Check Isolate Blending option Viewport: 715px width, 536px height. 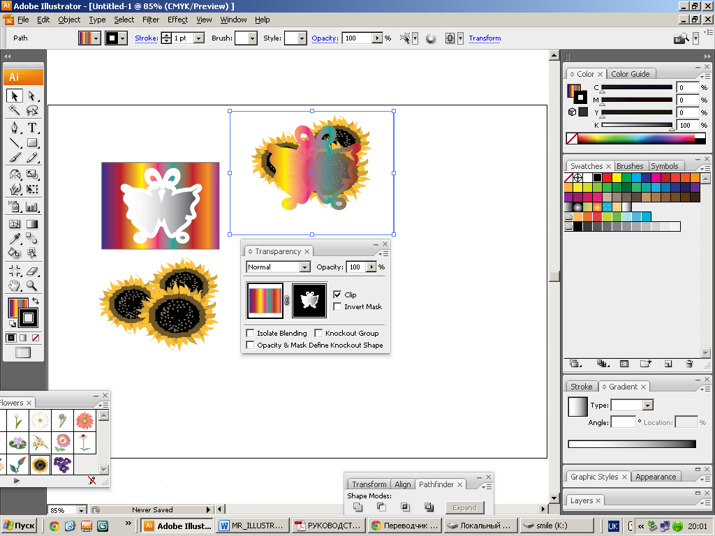click(x=250, y=333)
